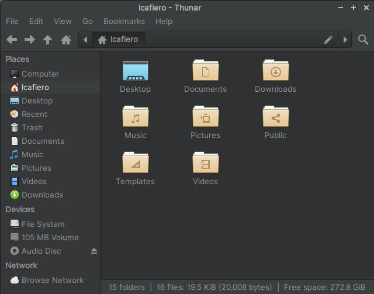Go up to parent folder

(x=48, y=40)
